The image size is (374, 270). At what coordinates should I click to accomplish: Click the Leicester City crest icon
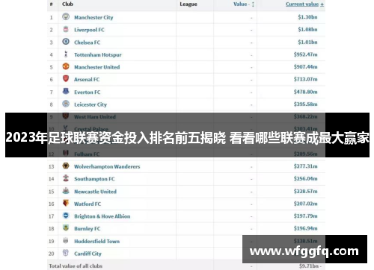pos(66,104)
